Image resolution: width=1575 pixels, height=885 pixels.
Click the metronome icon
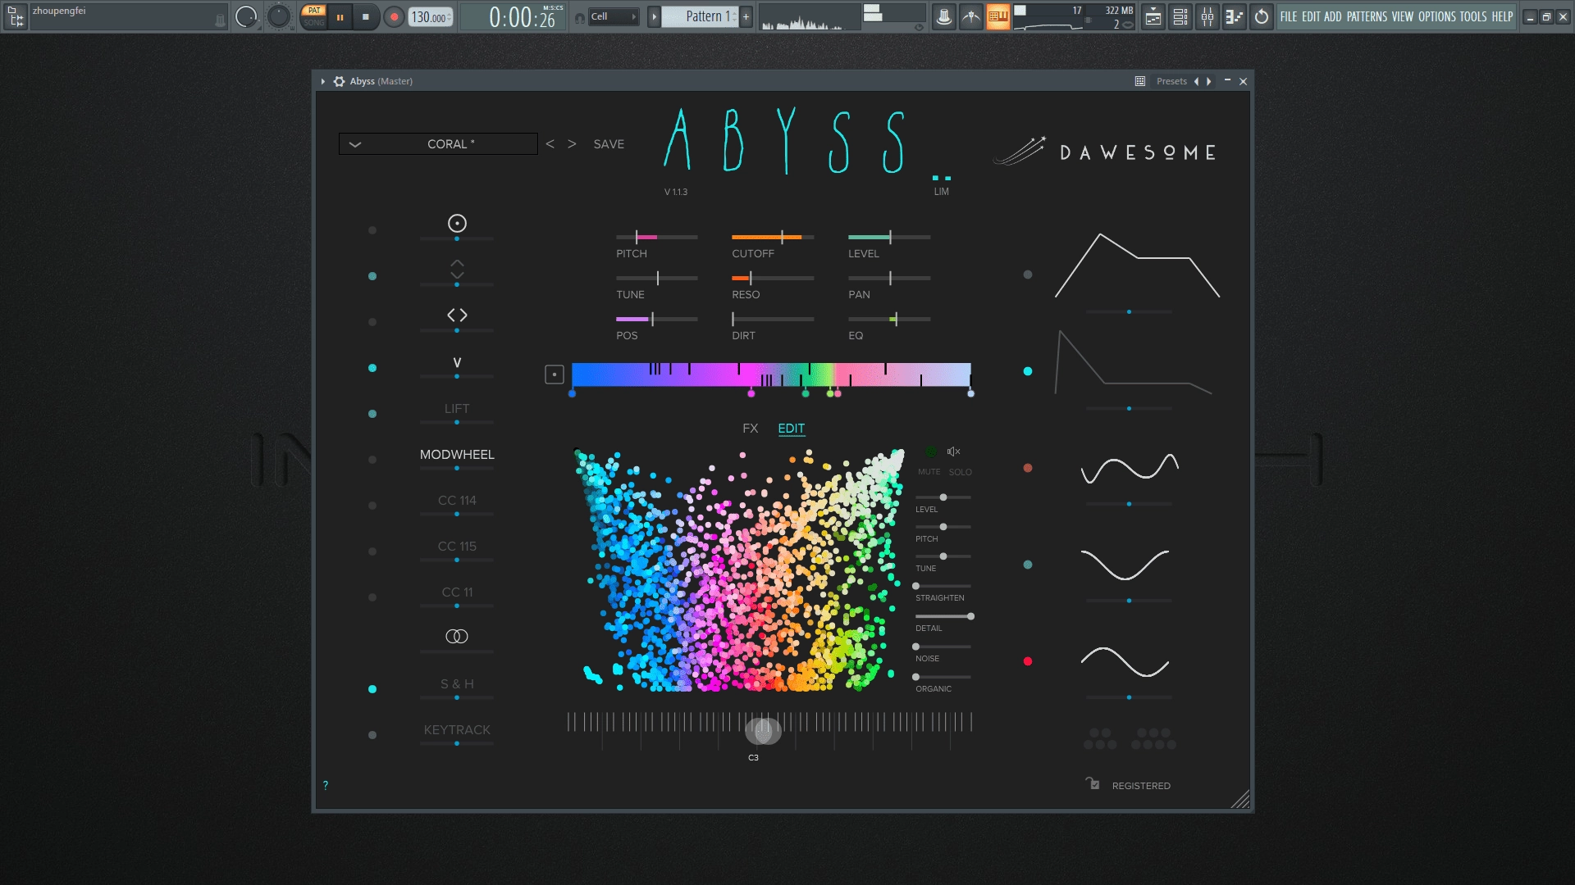pyautogui.click(x=944, y=16)
